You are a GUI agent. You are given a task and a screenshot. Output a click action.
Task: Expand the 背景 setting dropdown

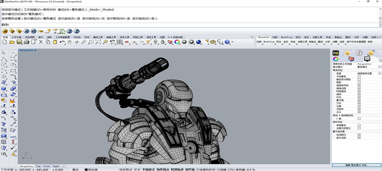[379, 73]
